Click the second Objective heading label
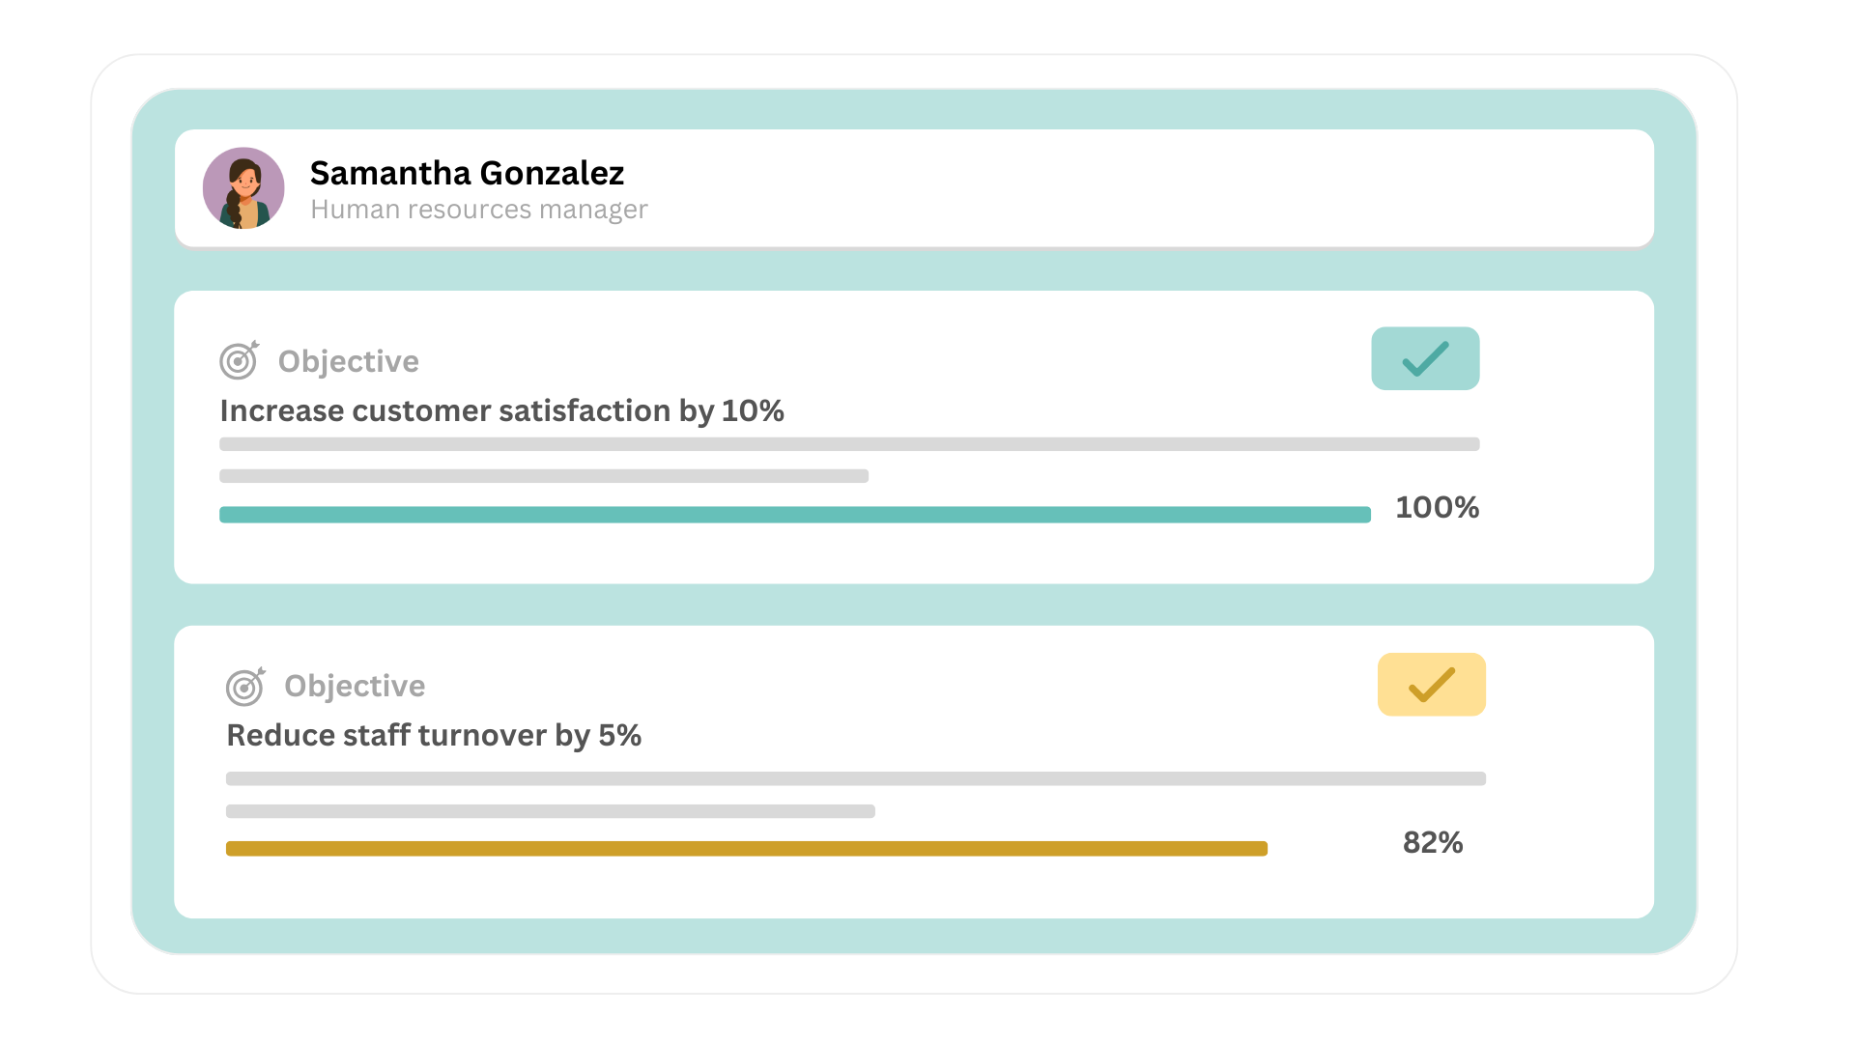Viewport: 1855px width, 1043px height. [355, 686]
